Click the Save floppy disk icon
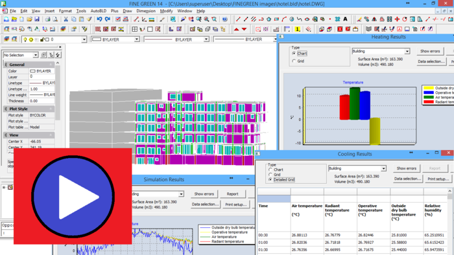The height and width of the screenshot is (255, 454). tap(37, 19)
